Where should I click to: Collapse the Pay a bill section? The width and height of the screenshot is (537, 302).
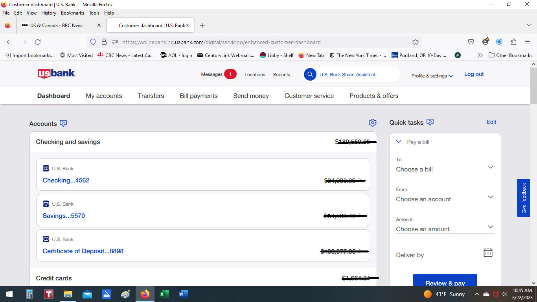point(399,142)
